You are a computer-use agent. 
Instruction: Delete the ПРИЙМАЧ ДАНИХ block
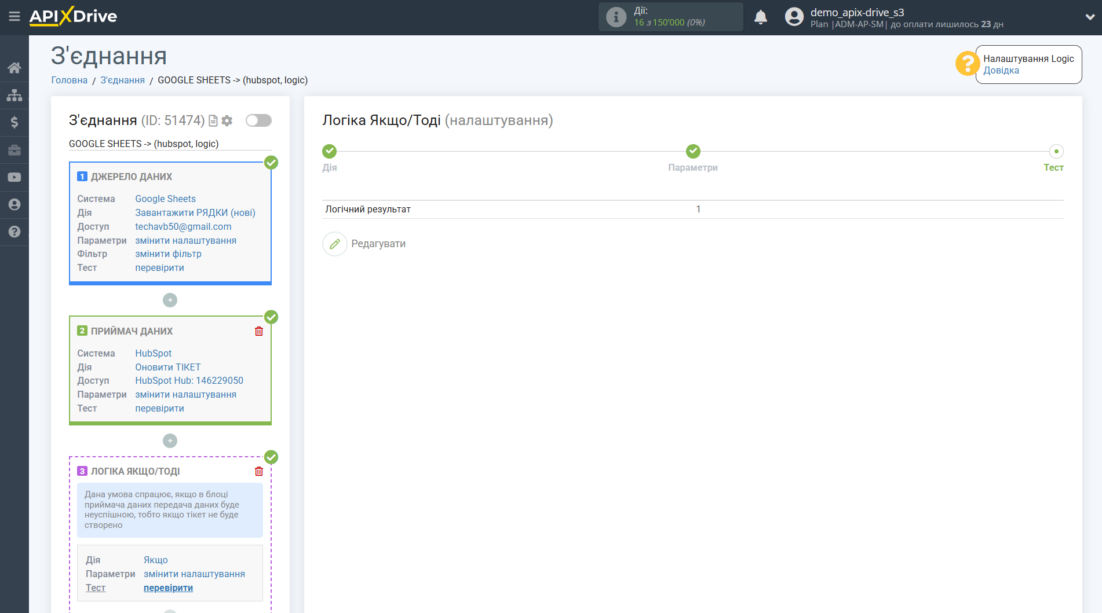coord(259,331)
